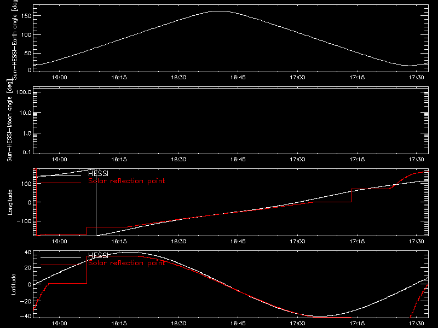The height and width of the screenshot is (328, 438).
Task: Click 17:30 time label under Latitude plot
Action: (417, 324)
